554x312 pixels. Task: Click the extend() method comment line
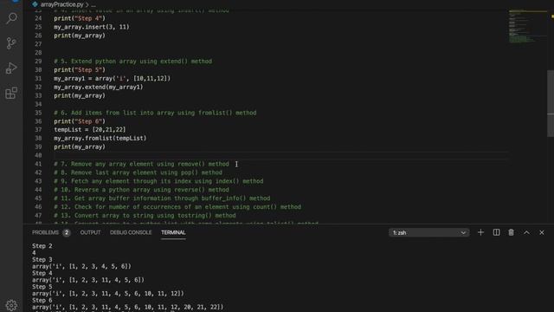point(132,62)
